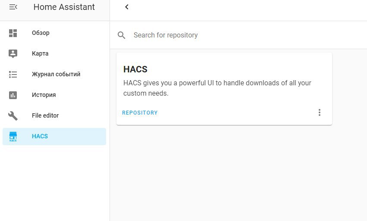Image resolution: width=367 pixels, height=221 pixels.
Task: Click the HACS card description text
Action: pos(217,88)
